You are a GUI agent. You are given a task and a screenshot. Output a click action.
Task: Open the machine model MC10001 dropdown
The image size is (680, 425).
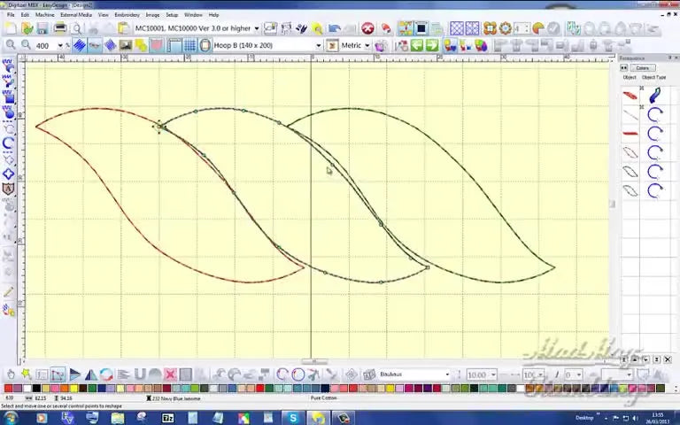pyautogui.click(x=256, y=28)
